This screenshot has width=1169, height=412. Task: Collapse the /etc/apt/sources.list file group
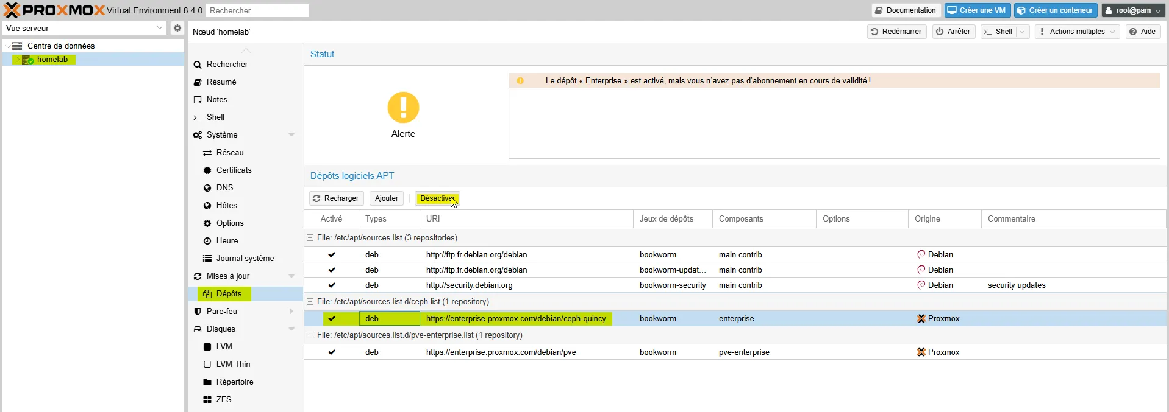(310, 238)
